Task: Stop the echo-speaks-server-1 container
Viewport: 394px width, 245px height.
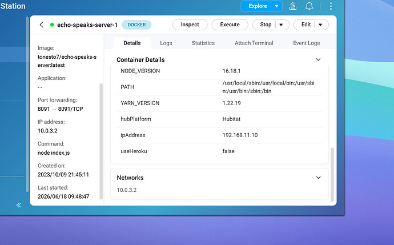Action: tap(266, 25)
